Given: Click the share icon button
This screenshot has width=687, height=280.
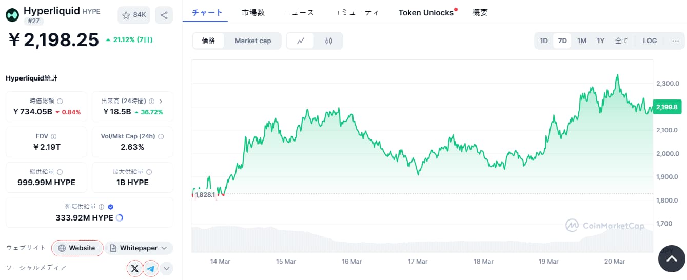Looking at the screenshot, I should 164,15.
